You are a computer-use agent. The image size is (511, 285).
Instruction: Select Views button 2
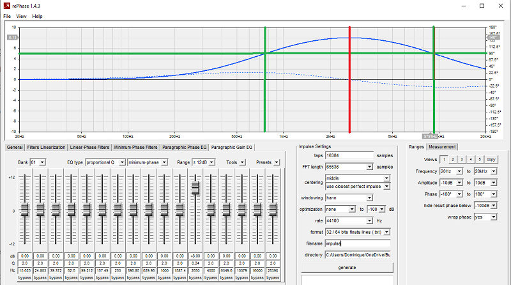pyautogui.click(x=453, y=160)
